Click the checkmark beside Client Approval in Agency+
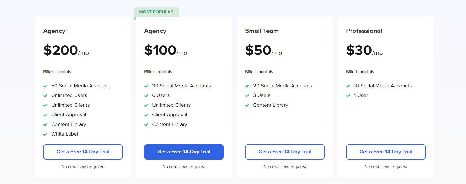 pos(45,114)
